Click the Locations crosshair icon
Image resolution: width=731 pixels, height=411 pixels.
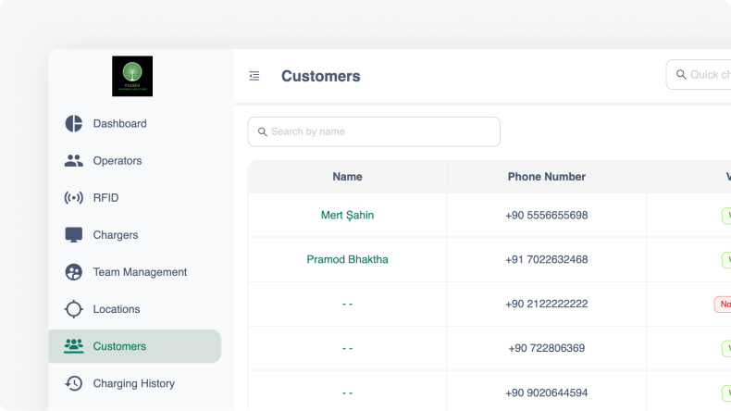[74, 309]
